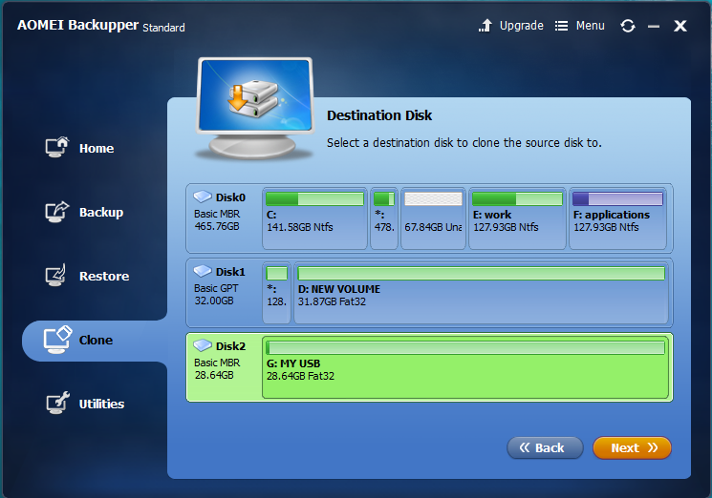Go to the Home tab label
The width and height of the screenshot is (712, 498).
(97, 148)
